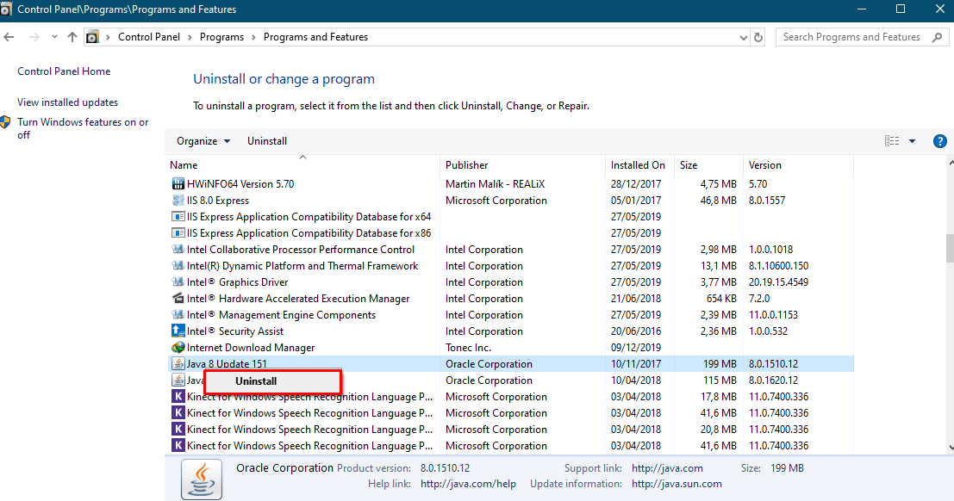Click the 28/12/2017 installed date cell
The height and width of the screenshot is (501, 954).
pos(636,183)
